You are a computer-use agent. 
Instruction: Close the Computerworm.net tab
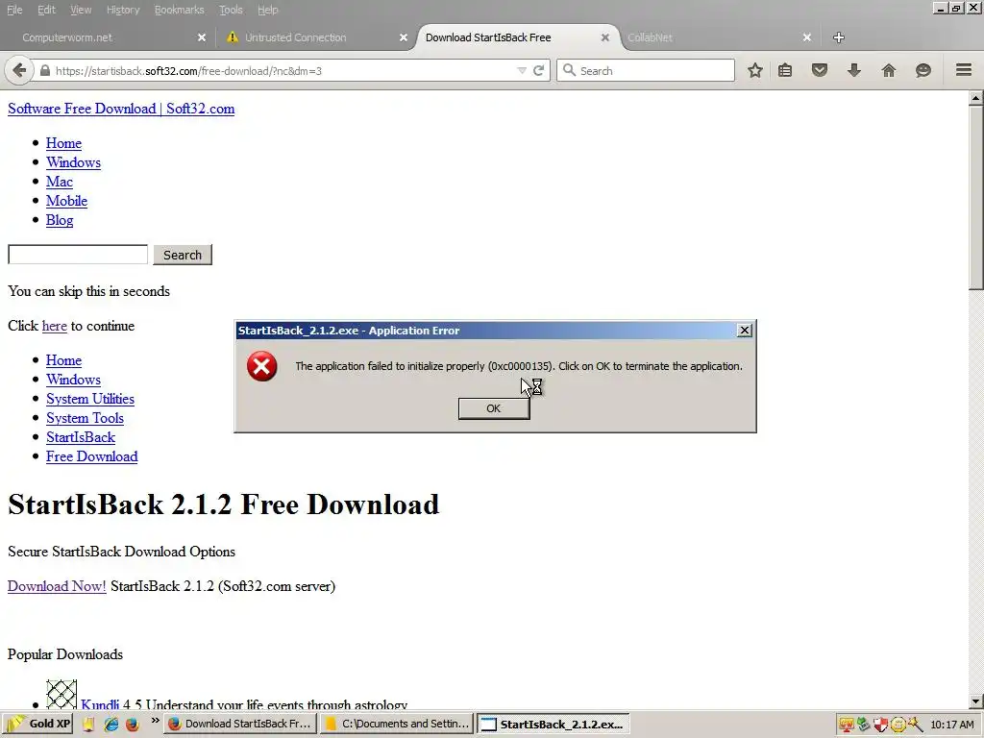(202, 37)
